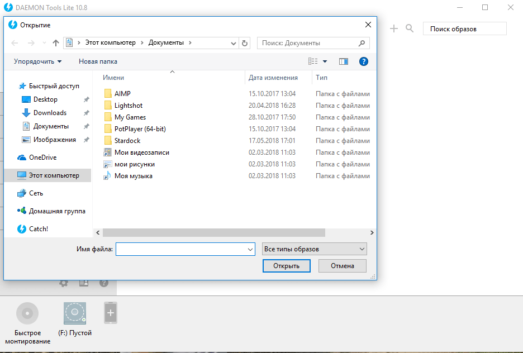Expand the chevron after Этот компьютер in address bar

142,42
